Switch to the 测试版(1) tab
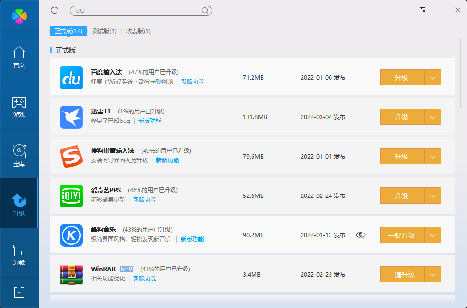467x308 pixels. click(x=104, y=31)
